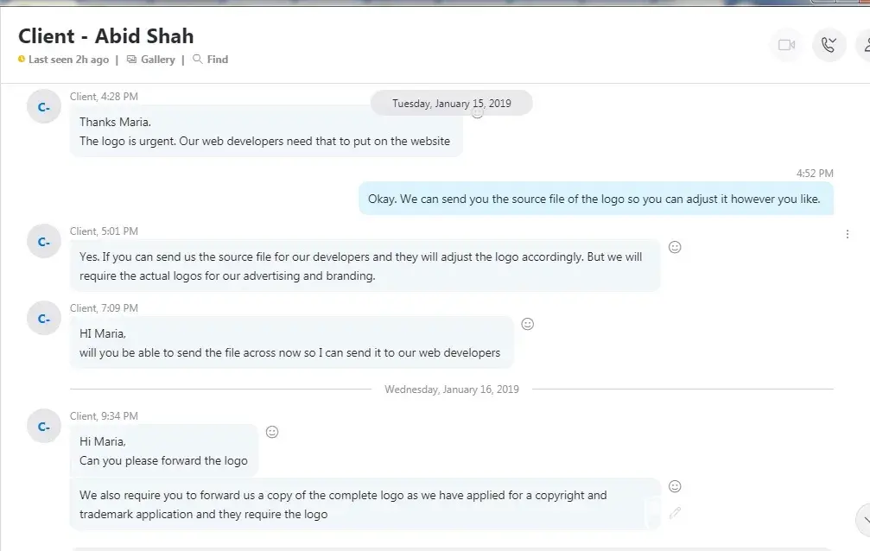Click the add people icon in header
Viewport: 870px width, 551px height.
pos(864,45)
